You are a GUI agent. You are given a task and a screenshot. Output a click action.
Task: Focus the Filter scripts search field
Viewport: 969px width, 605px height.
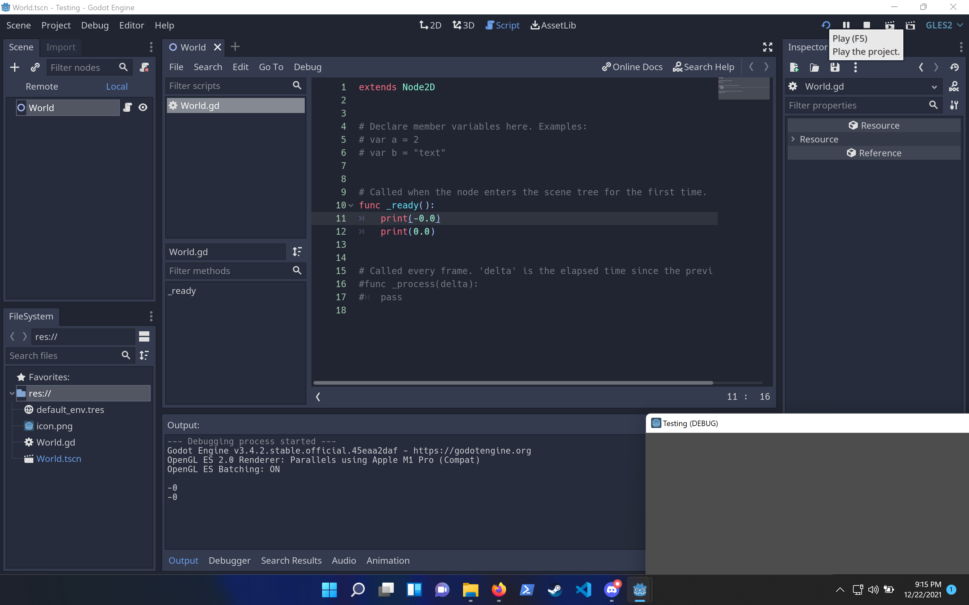235,86
